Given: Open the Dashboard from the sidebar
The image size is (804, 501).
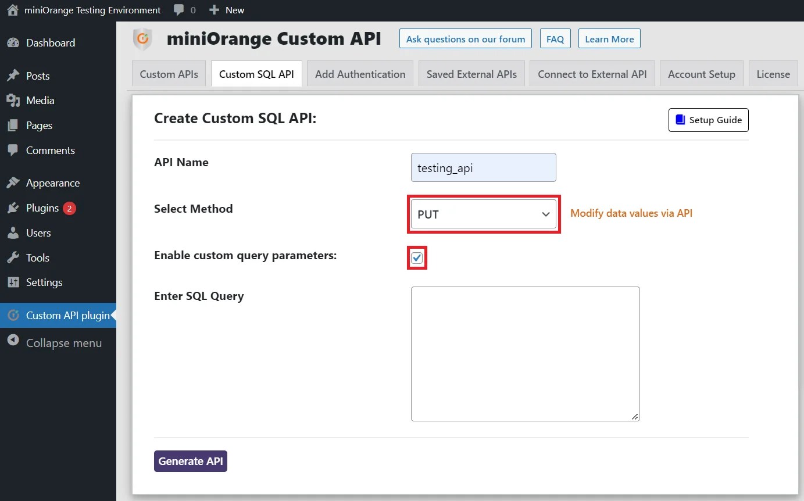Looking at the screenshot, I should click(x=14, y=42).
